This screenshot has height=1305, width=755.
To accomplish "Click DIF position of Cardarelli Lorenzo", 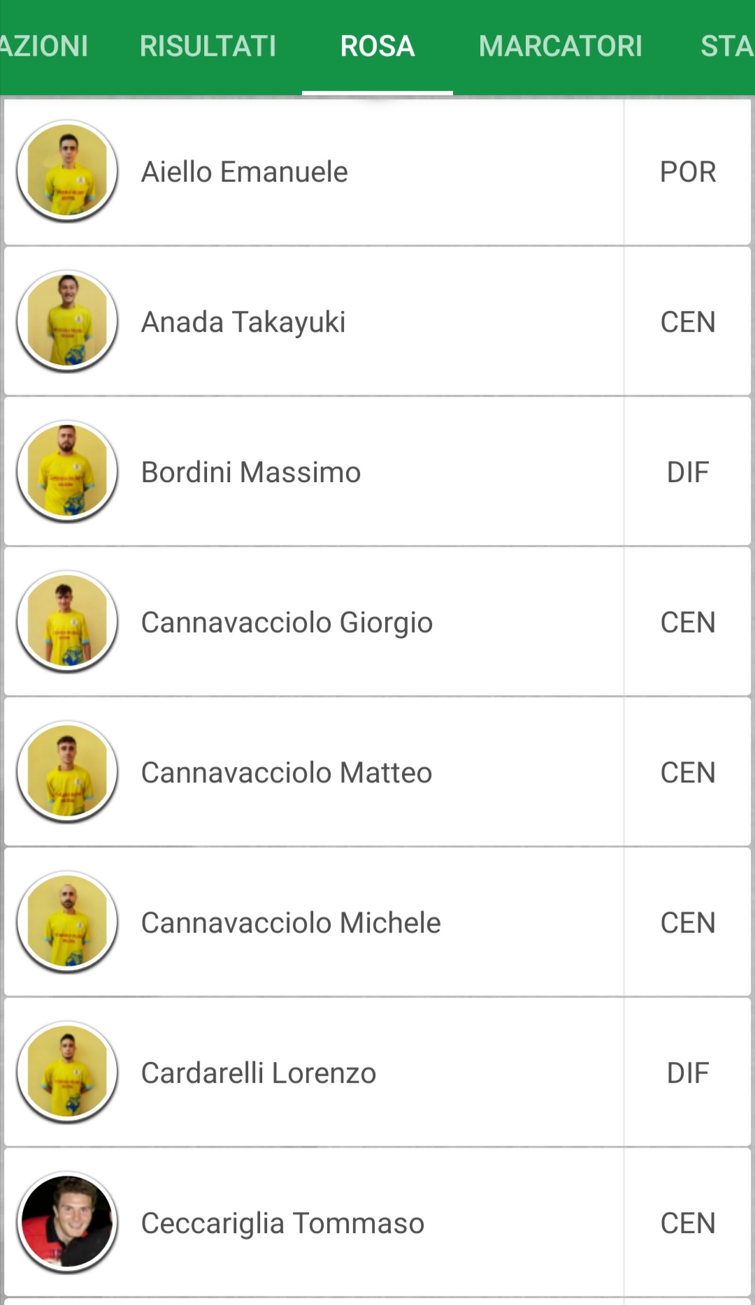I will point(688,1073).
